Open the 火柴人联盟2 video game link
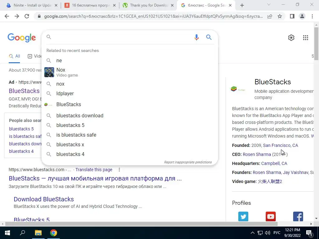 click(270, 181)
